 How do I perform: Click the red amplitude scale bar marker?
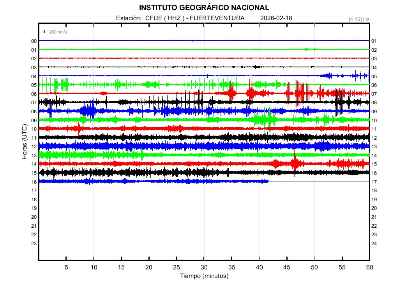(x=45, y=32)
